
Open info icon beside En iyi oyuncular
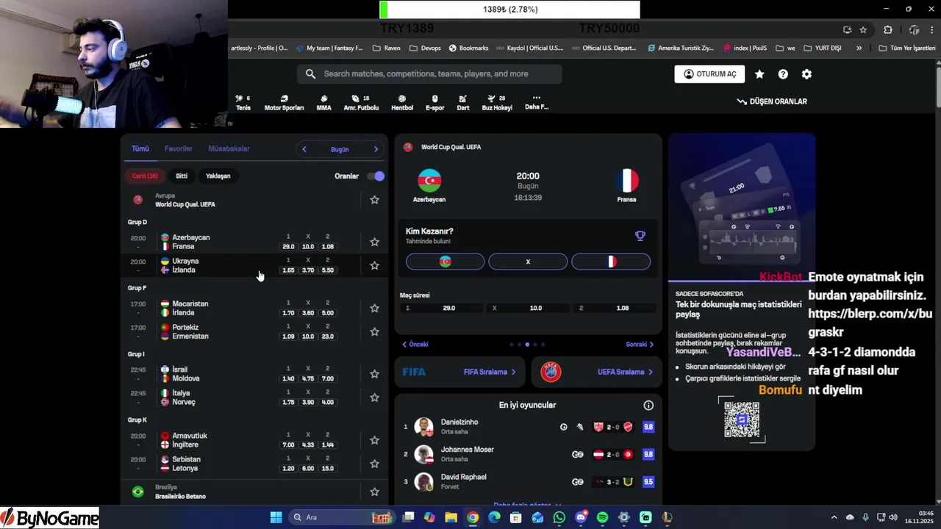click(x=648, y=406)
